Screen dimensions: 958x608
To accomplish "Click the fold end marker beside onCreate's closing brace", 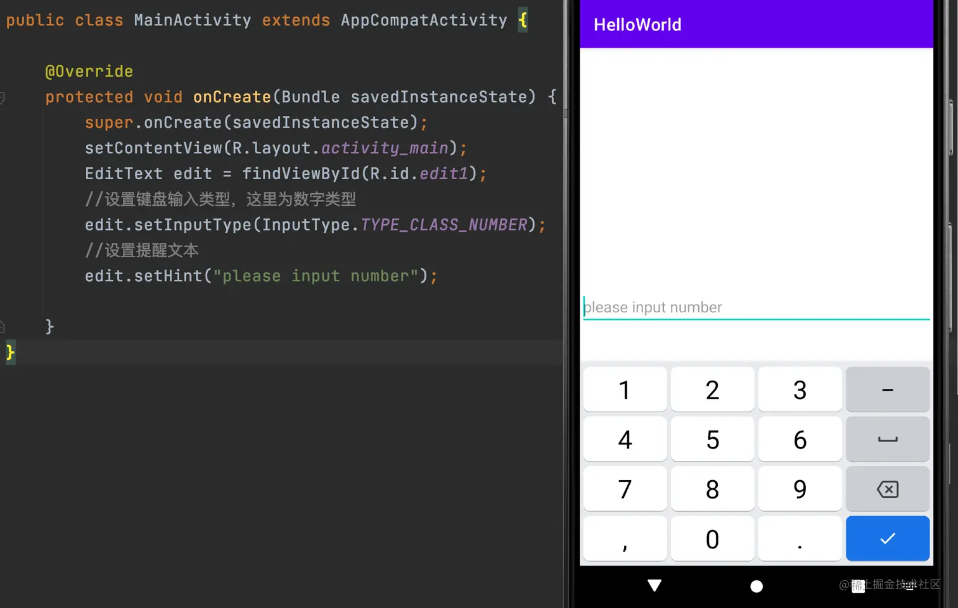I will click(x=2, y=327).
